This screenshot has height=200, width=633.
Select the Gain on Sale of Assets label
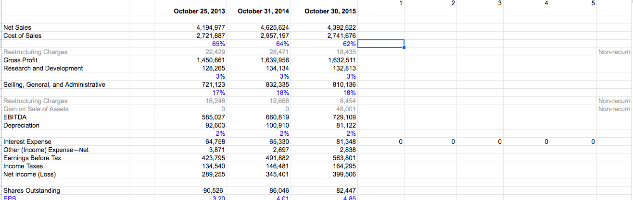36,109
